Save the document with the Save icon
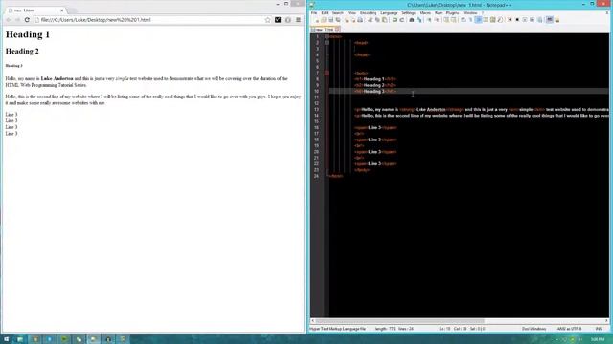Viewport: 613px width, 344px height. coord(330,19)
